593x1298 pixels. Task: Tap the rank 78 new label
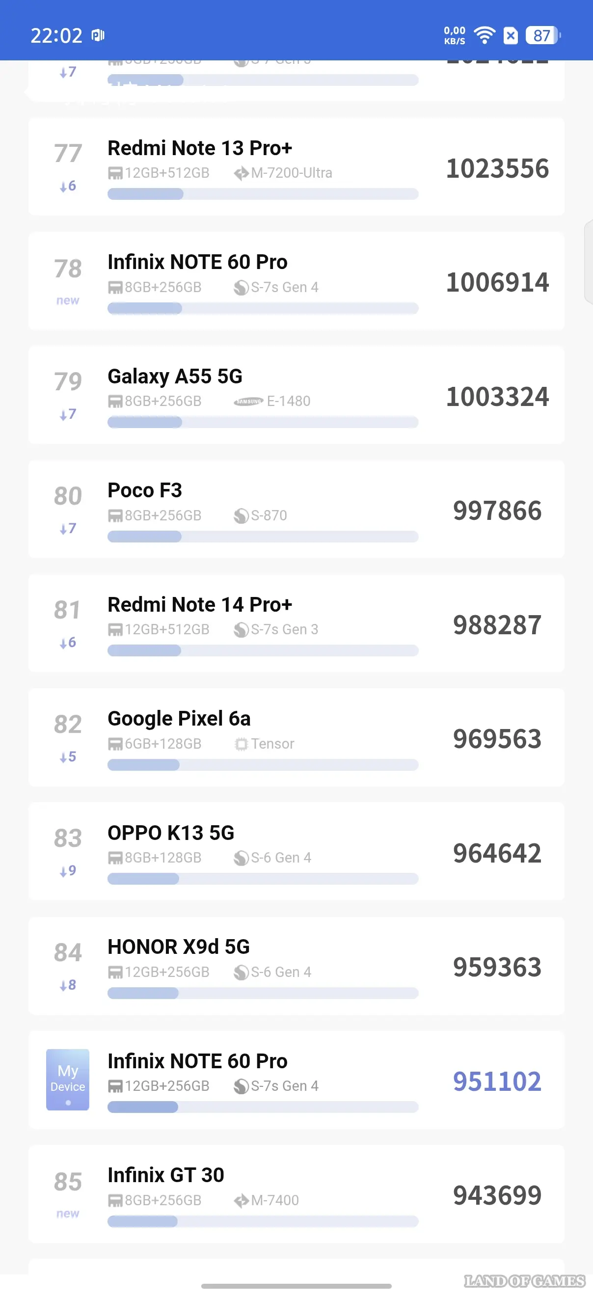(68, 301)
